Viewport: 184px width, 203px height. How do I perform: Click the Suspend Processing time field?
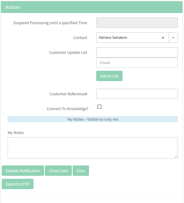click(137, 23)
